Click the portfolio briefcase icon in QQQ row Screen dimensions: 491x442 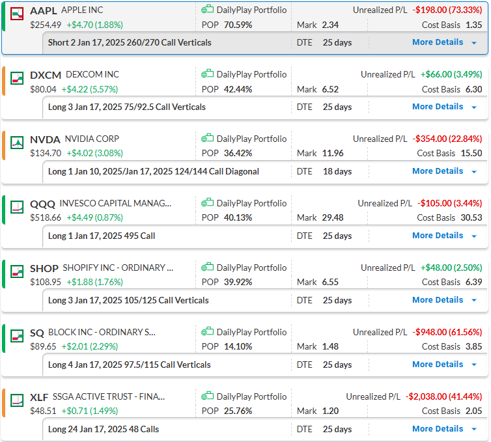(207, 202)
